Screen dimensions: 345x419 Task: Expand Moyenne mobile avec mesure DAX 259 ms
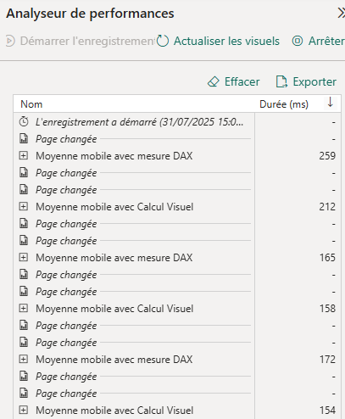tap(24, 155)
